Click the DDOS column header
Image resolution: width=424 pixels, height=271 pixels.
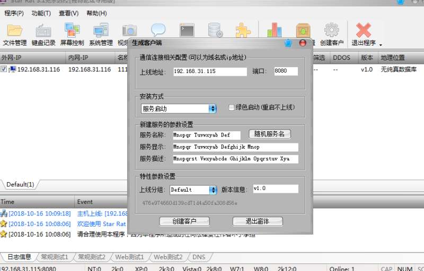(x=343, y=58)
